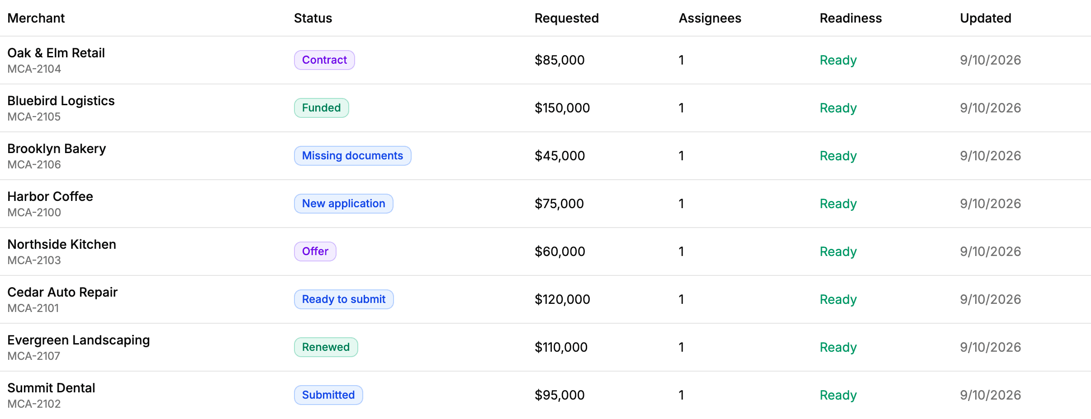Image resolution: width=1091 pixels, height=419 pixels.
Task: Select the $120,000 requested amount
Action: click(x=562, y=299)
